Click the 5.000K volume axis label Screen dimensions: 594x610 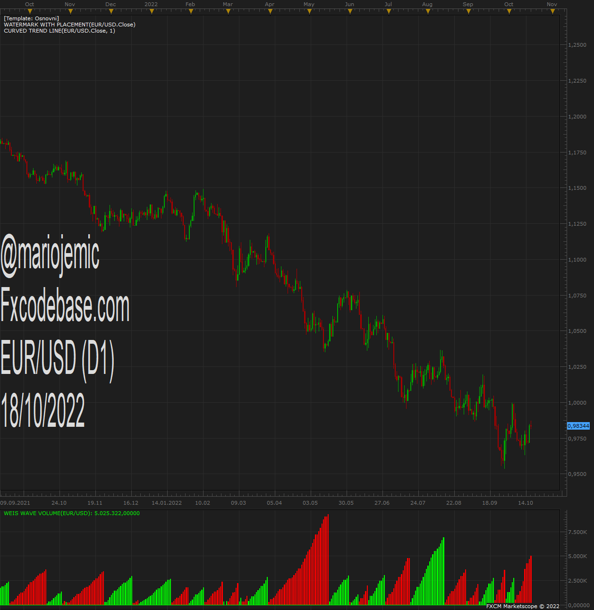tap(577, 557)
